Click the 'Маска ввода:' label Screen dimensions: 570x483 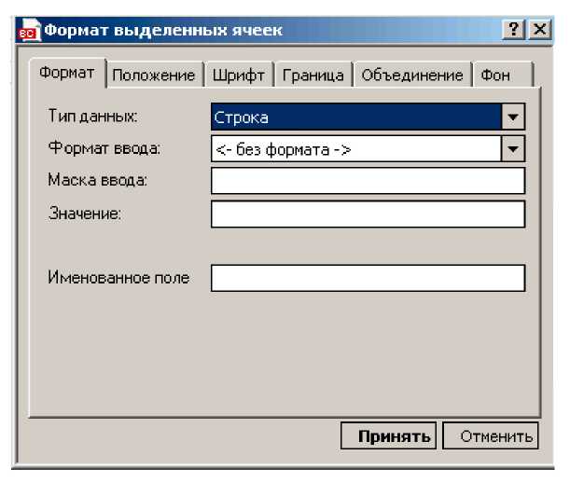point(97,180)
